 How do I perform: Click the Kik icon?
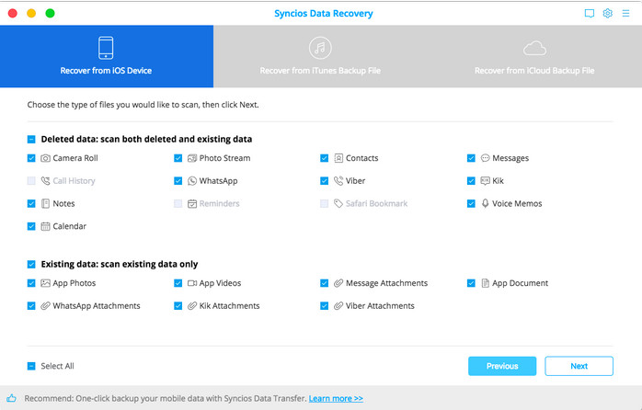tap(485, 181)
